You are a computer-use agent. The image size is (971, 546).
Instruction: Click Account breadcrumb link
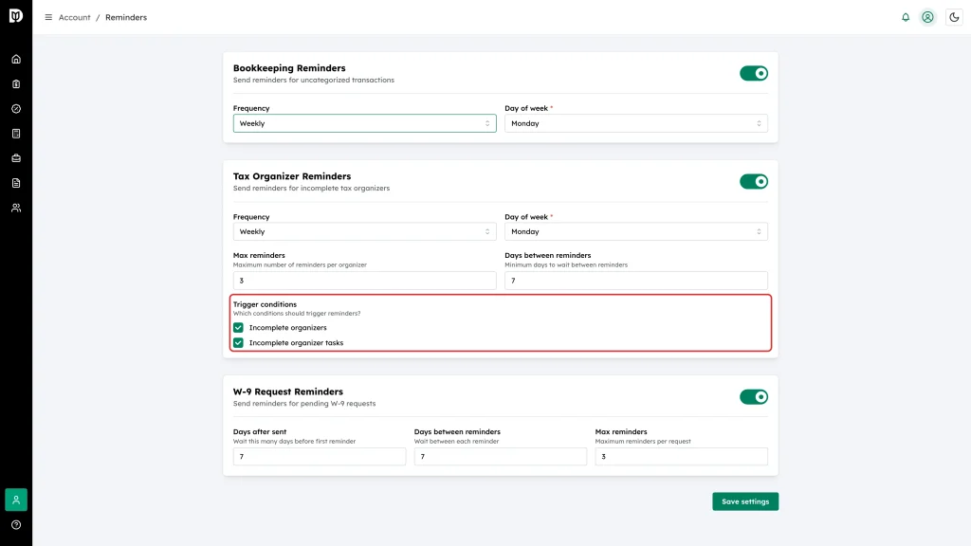pyautogui.click(x=74, y=17)
